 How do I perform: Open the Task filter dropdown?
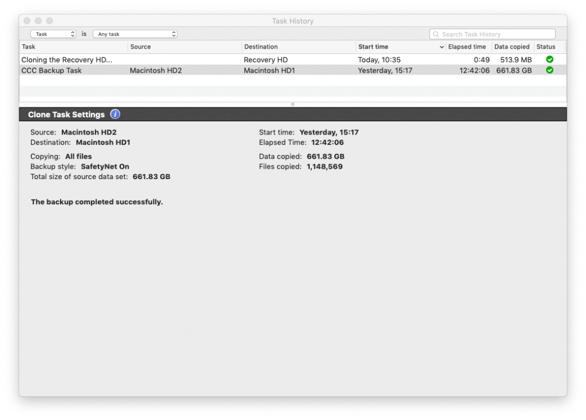pos(53,34)
